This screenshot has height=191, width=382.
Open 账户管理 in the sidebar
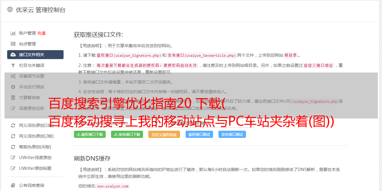point(27,33)
